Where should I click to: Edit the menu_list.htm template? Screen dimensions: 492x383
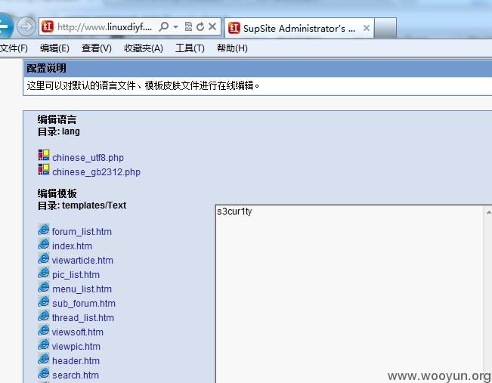[82, 289]
